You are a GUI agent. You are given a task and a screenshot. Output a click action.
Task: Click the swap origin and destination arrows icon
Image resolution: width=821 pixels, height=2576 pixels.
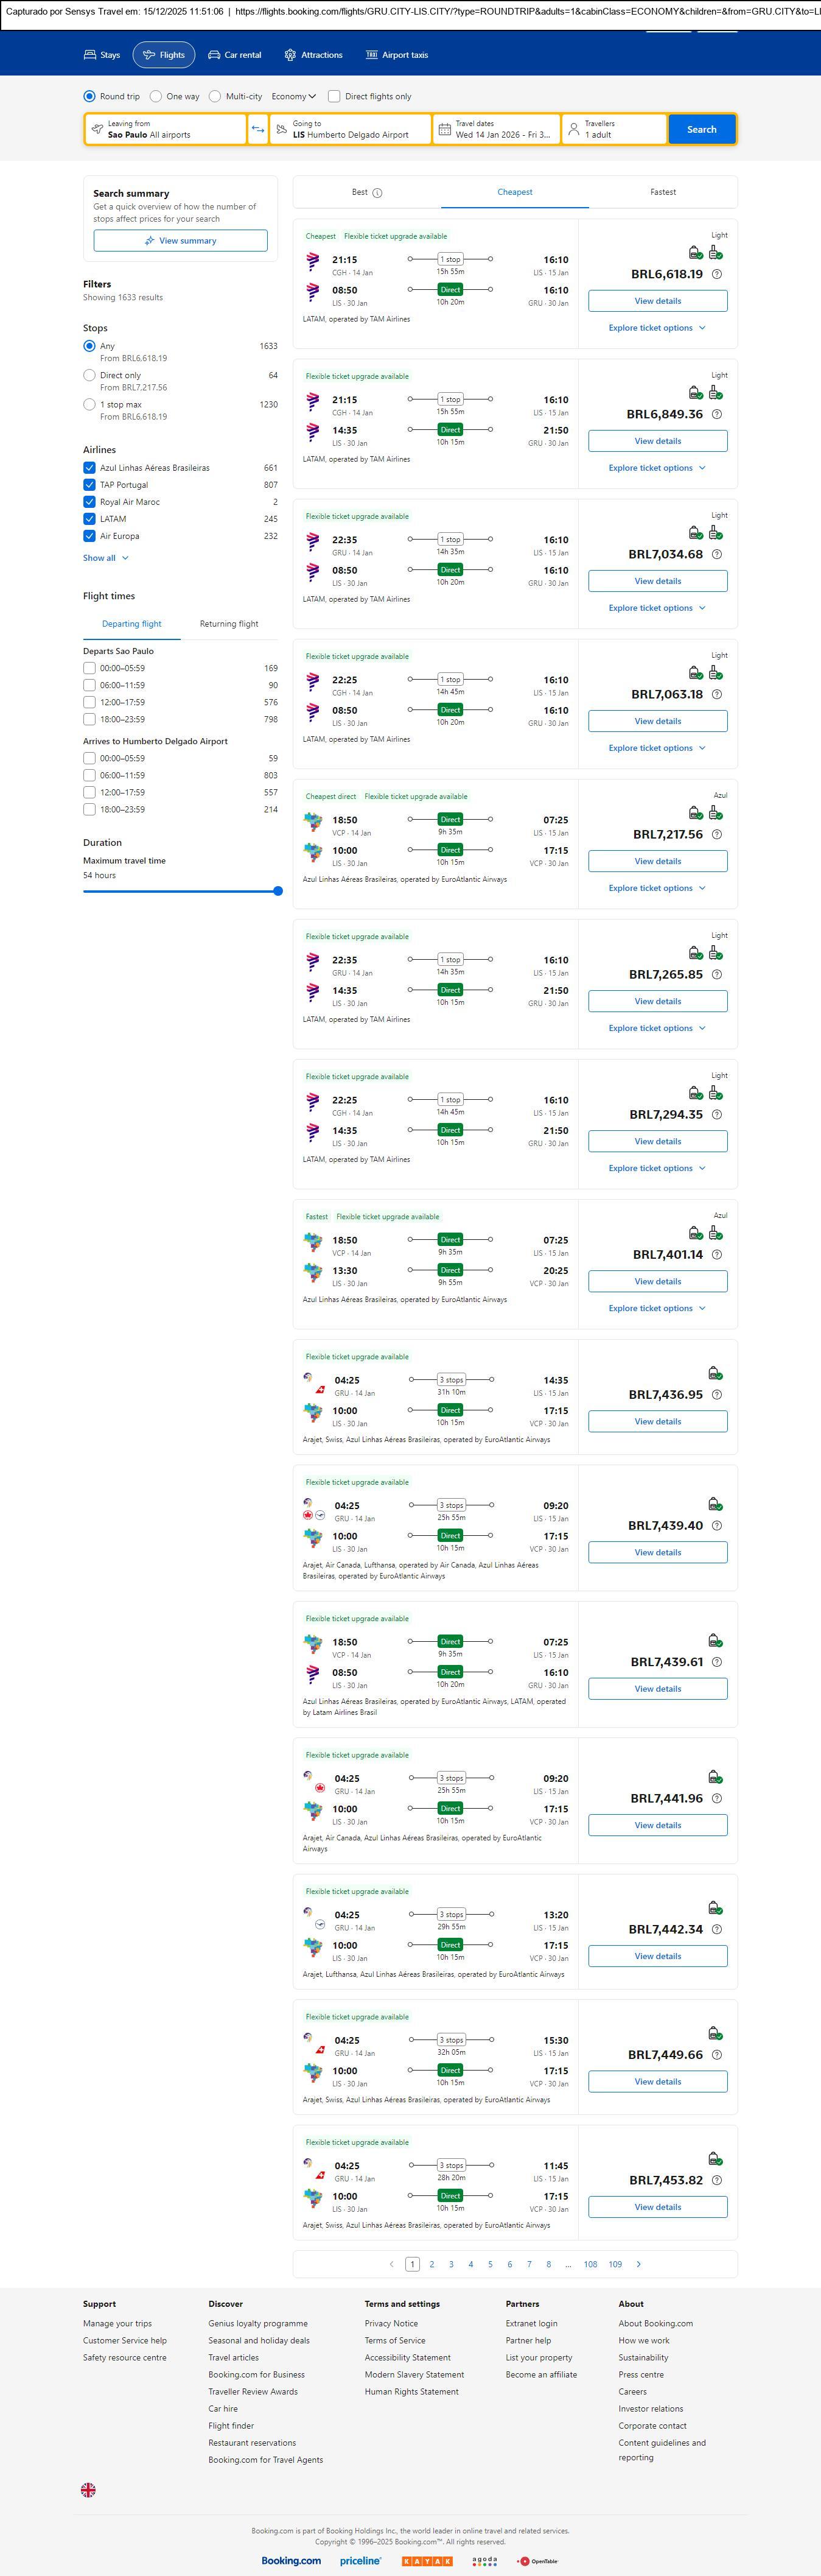pyautogui.click(x=257, y=129)
